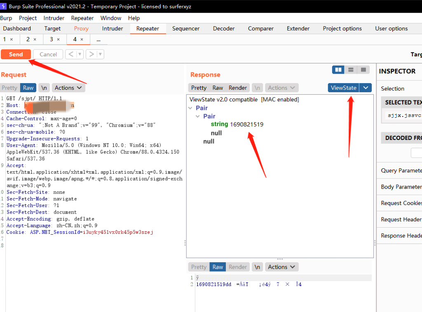The width and height of the screenshot is (422, 312).
Task: Toggle \n non-printable chars in Request
Action: click(x=44, y=88)
